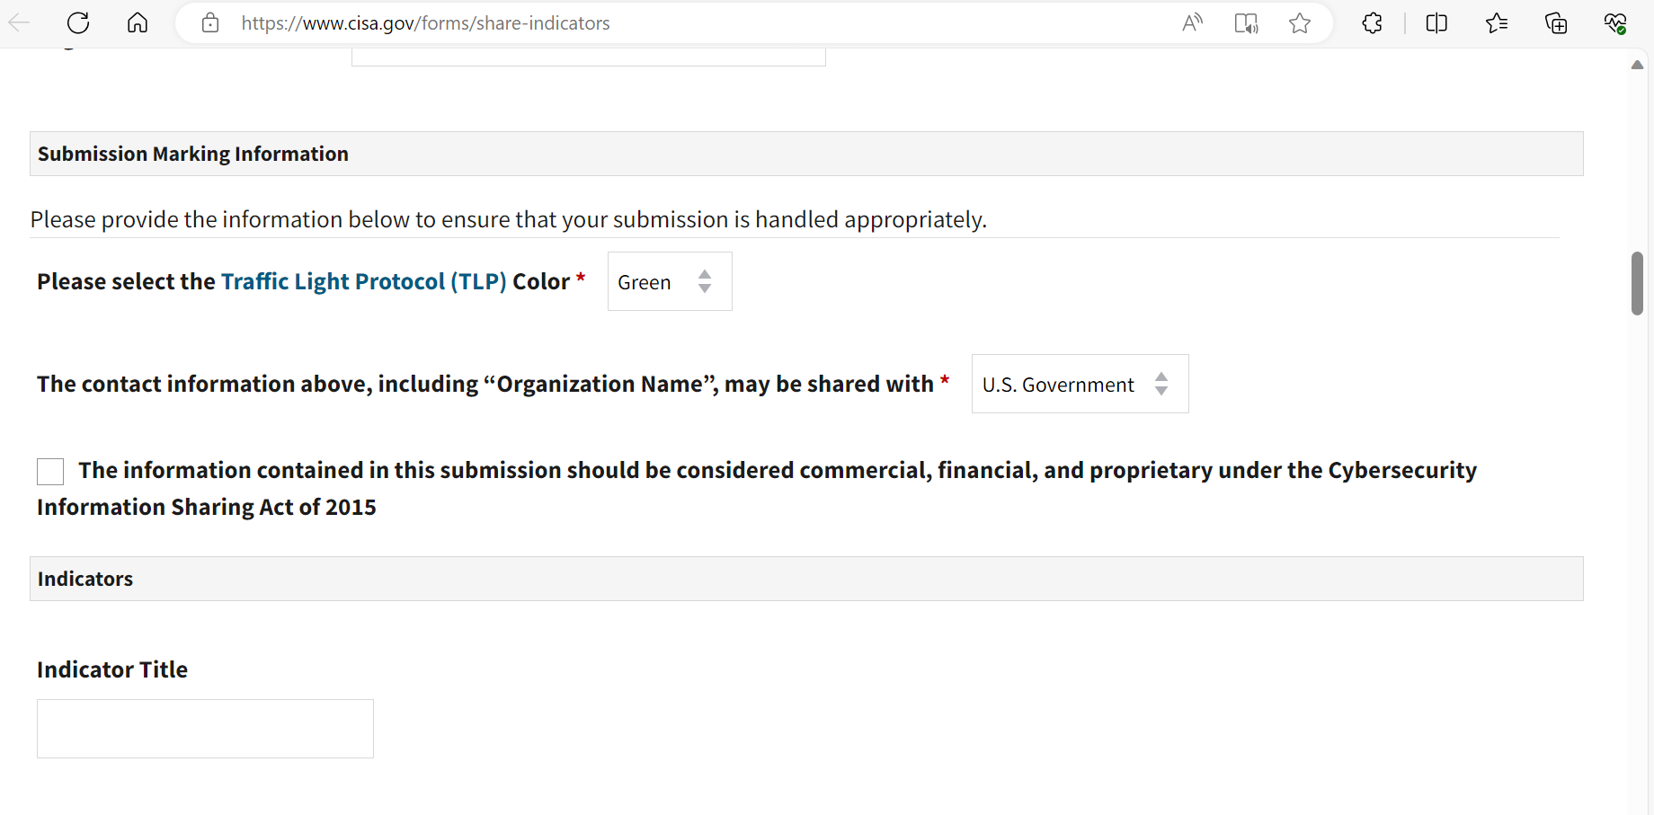Check the commercial and proprietary information checkbox

[x=50, y=472]
